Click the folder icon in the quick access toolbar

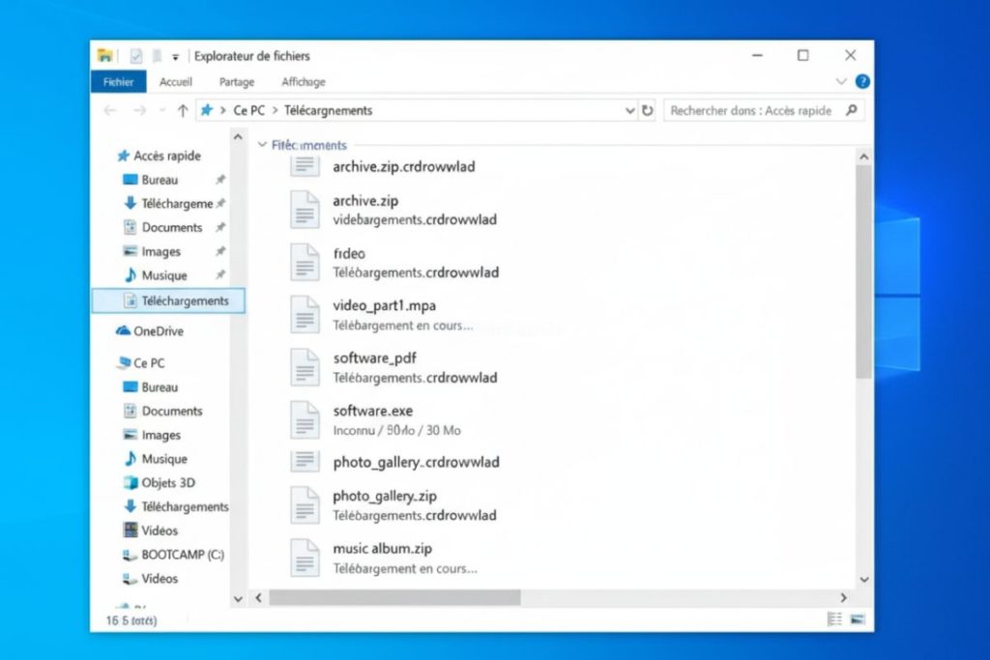(x=105, y=55)
